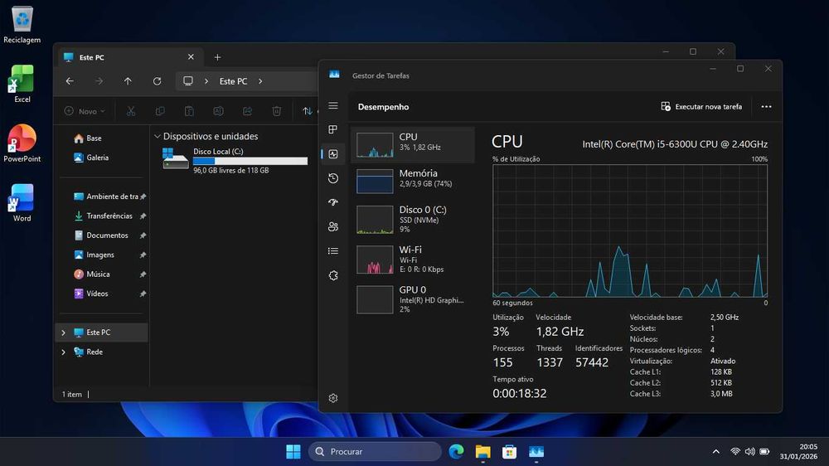This screenshot has width=829, height=466.
Task: Click the Procurar taskbar search box
Action: pyautogui.click(x=375, y=452)
